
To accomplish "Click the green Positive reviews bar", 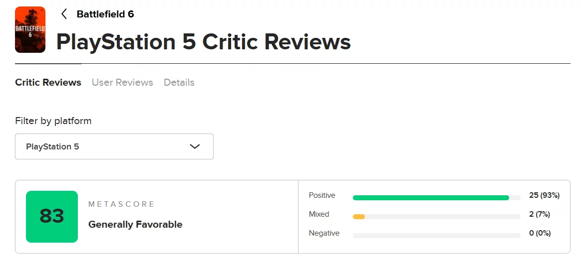I will pyautogui.click(x=431, y=198).
